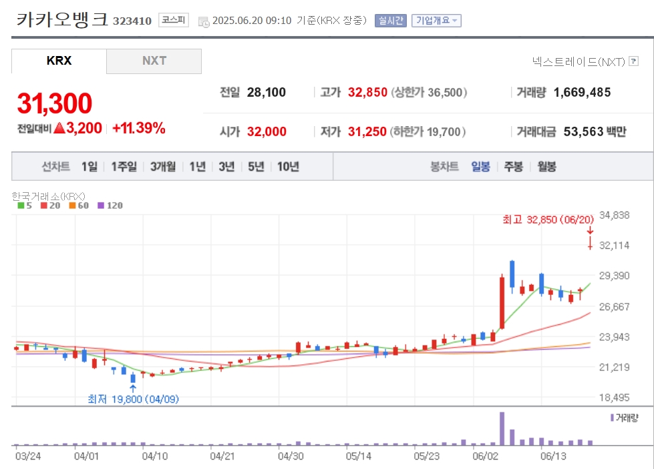Click the red up-triangle change indicator
This screenshot has height=469, width=654.
[59, 128]
